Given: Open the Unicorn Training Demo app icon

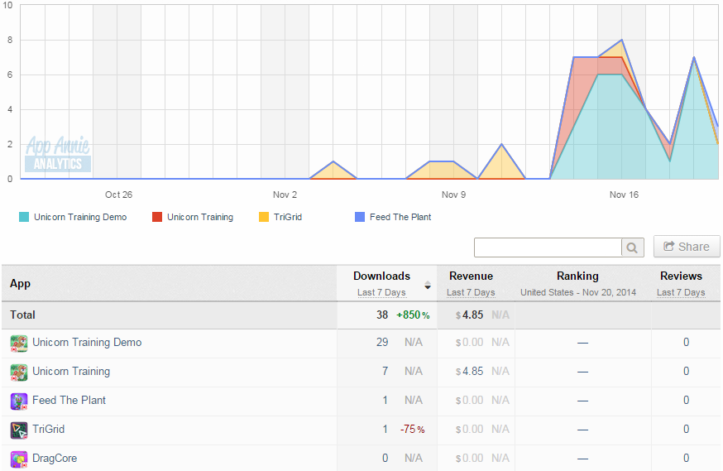Looking at the screenshot, I should point(19,344).
